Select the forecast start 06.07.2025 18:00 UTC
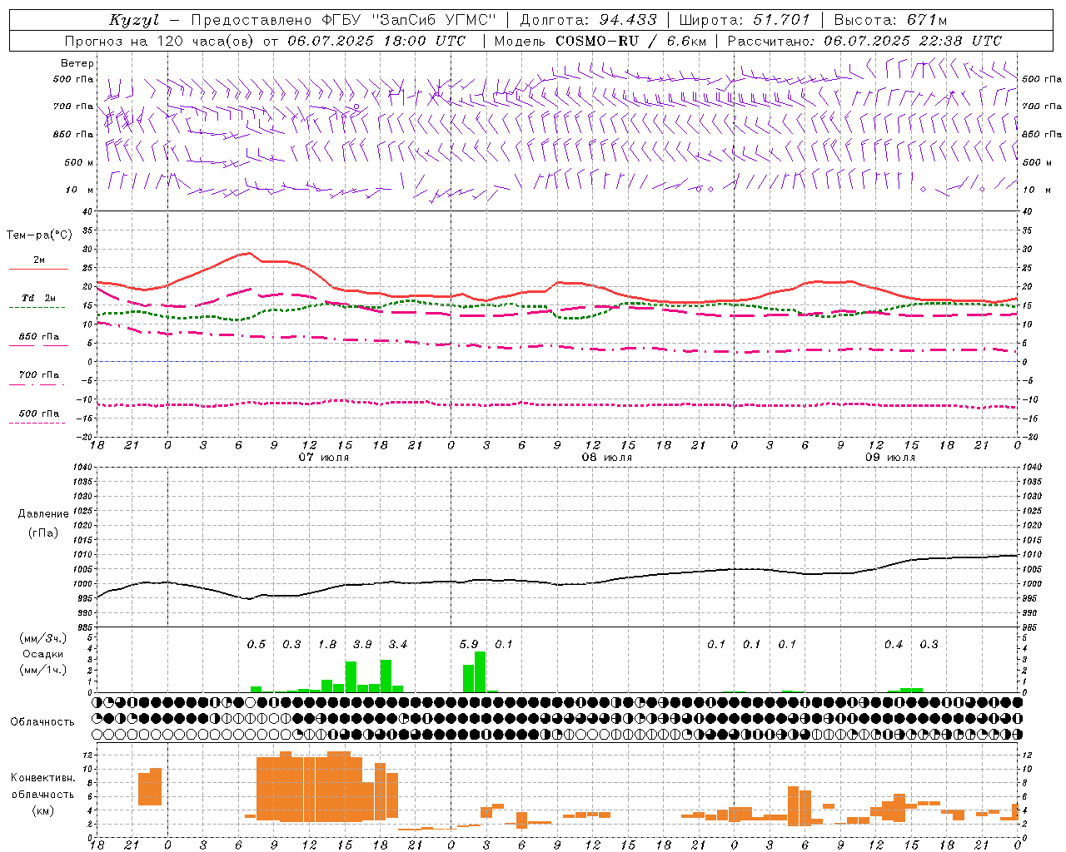1066x852 pixels. pos(376,41)
